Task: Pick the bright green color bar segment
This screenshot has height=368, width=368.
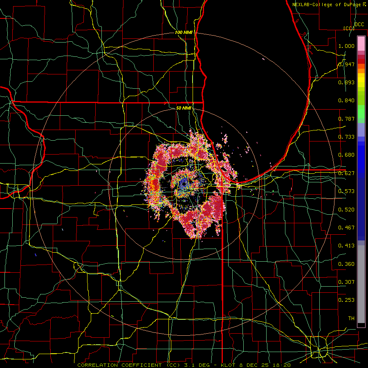Action: point(361,112)
